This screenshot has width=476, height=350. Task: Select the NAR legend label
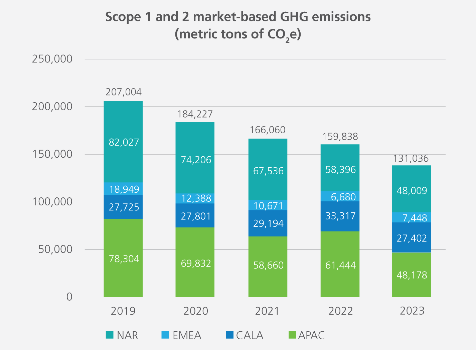[127, 335]
